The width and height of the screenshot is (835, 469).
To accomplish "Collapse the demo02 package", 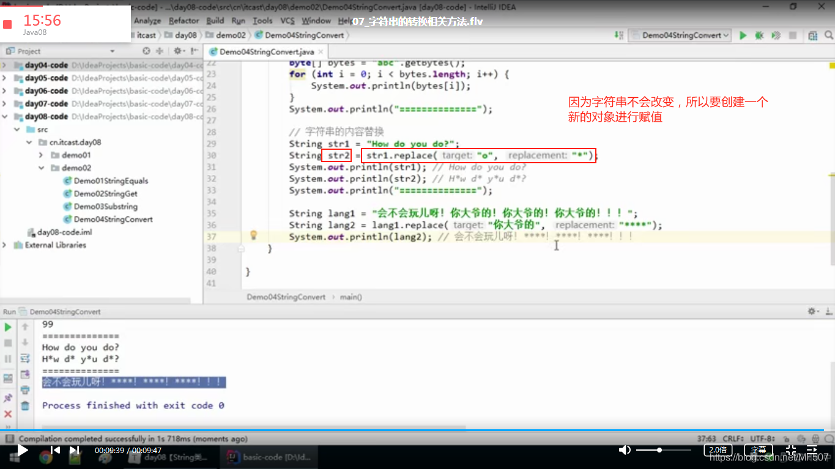I will [x=41, y=168].
